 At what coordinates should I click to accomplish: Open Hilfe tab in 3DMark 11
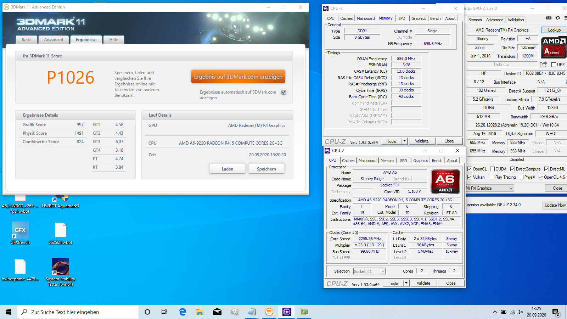[x=114, y=40]
